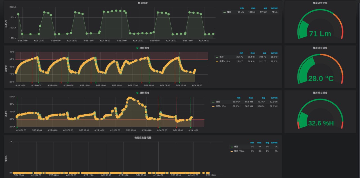Screen dimensions: 360x178
Task: Click the 6/25 12:00 time label under 機房感測器電量
Action: point(88,175)
